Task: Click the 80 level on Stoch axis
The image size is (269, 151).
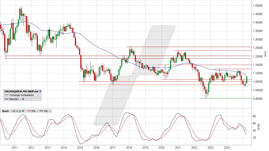Action: 254,116
